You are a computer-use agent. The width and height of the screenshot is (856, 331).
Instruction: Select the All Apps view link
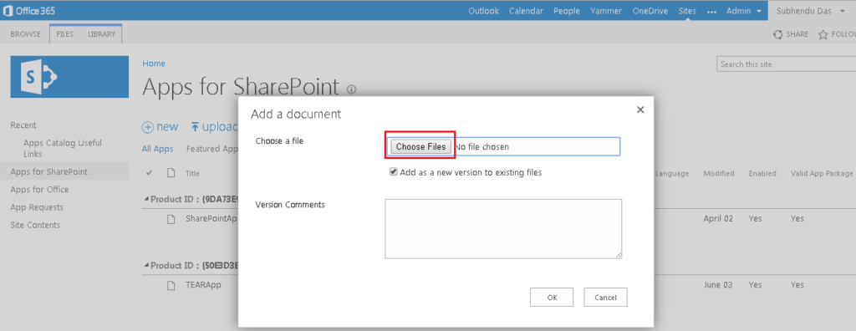pyautogui.click(x=157, y=149)
